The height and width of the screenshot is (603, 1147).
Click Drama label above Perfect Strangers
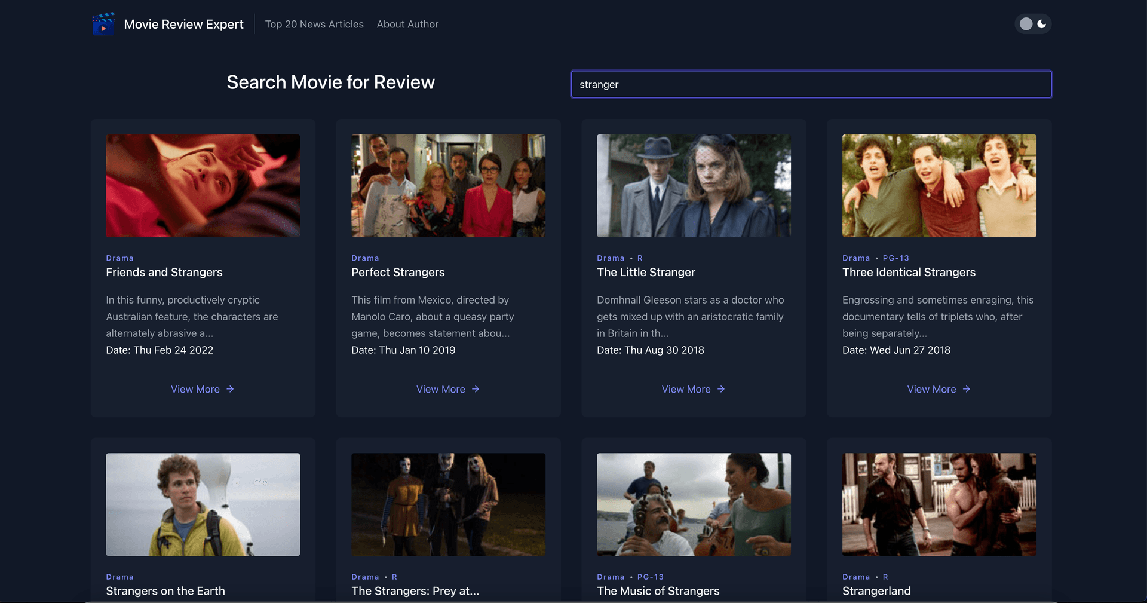[366, 258]
